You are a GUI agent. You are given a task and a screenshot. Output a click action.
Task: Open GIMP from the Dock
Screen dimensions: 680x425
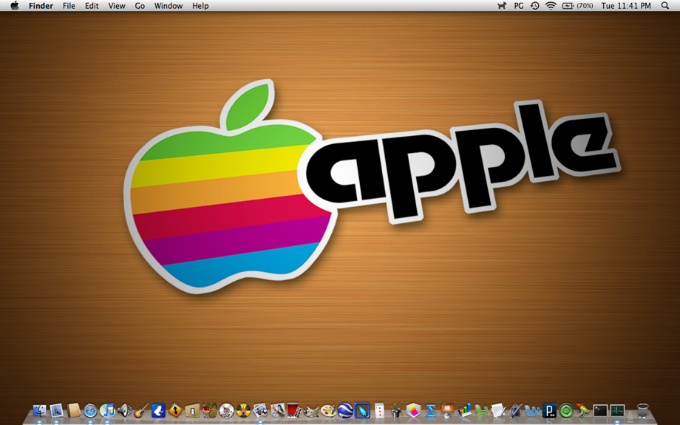(x=311, y=410)
